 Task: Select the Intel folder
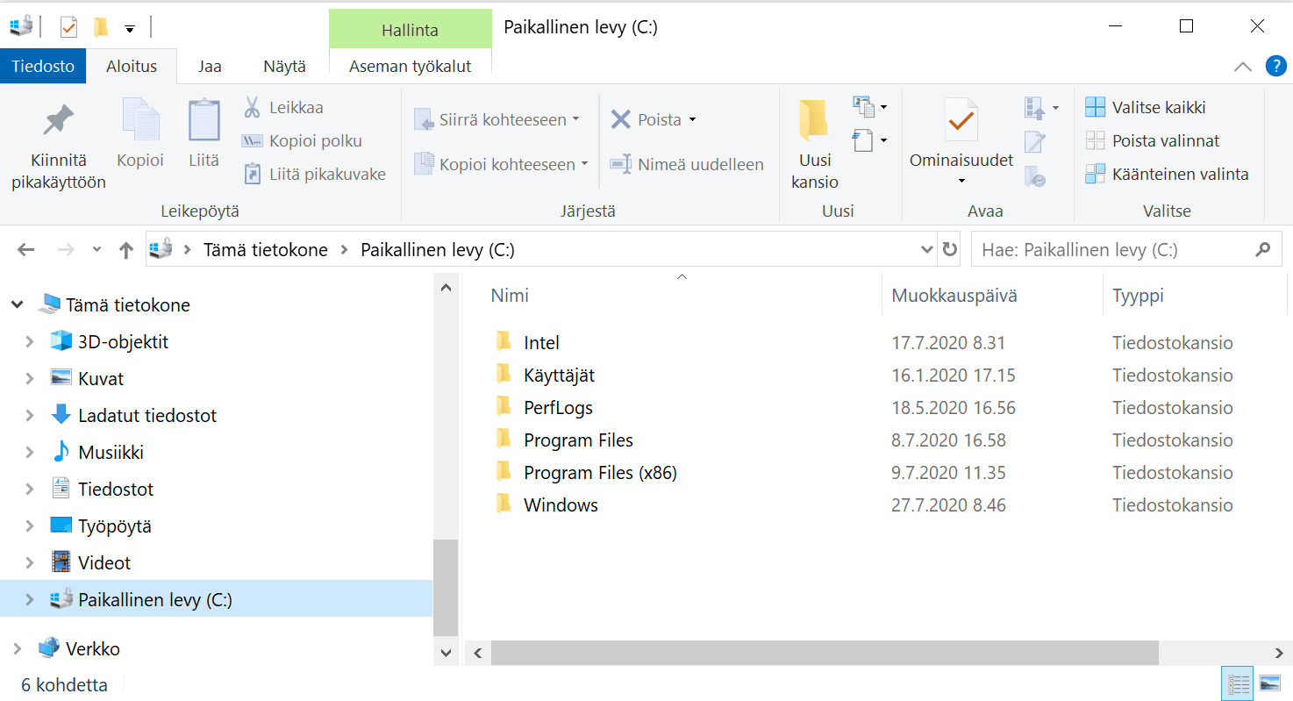point(541,343)
